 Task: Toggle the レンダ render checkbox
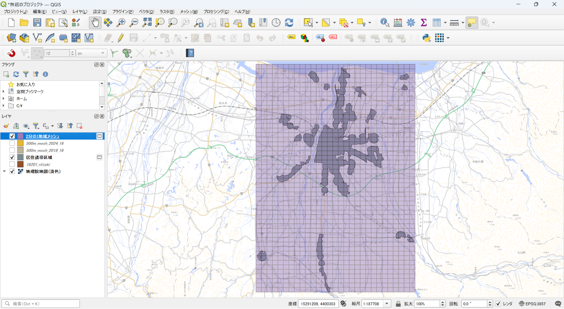[498, 304]
